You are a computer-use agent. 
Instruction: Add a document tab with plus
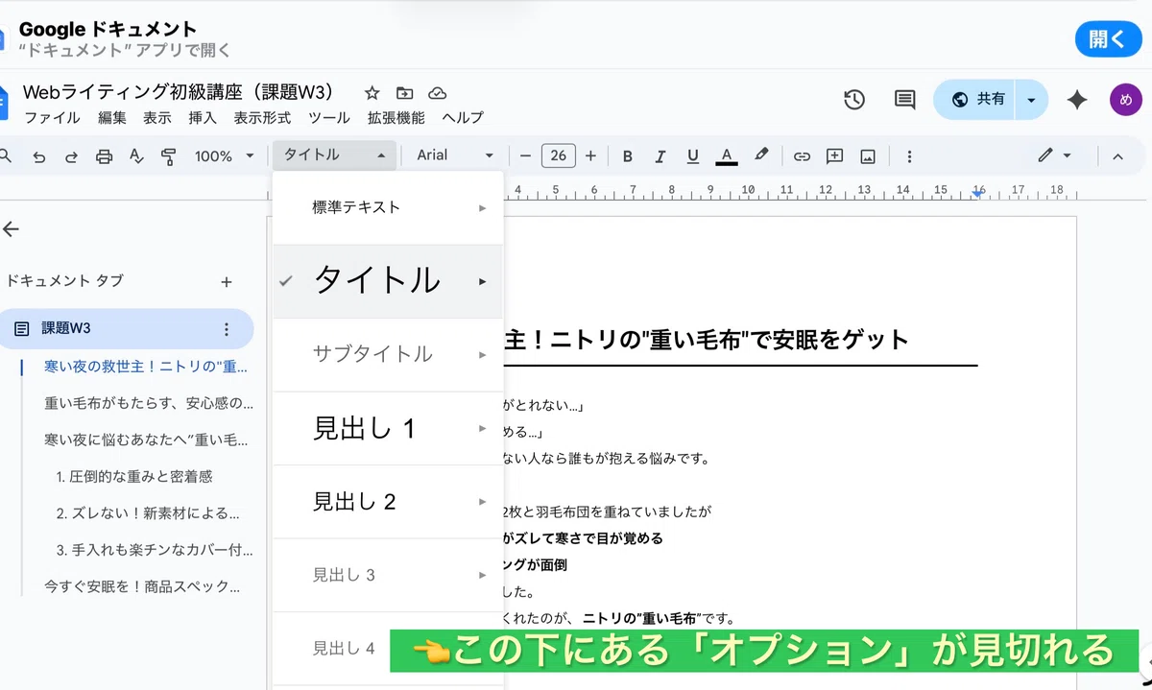pyautogui.click(x=227, y=281)
